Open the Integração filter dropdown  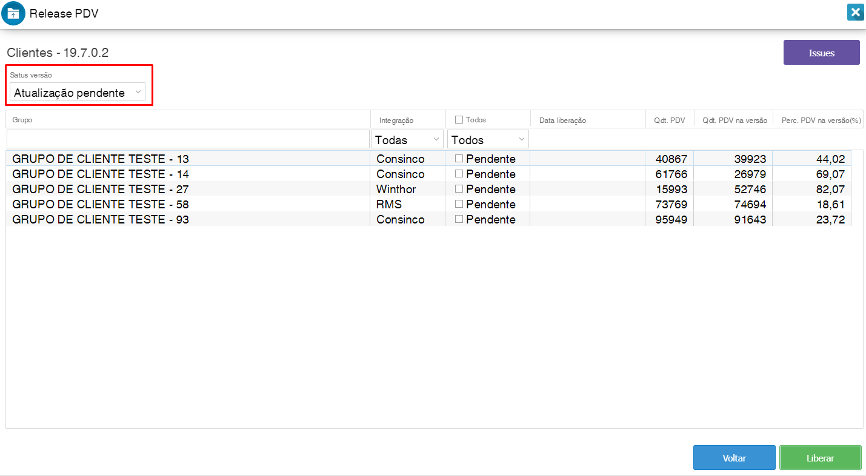[407, 139]
